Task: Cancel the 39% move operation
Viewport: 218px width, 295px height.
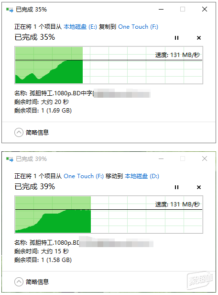Action: pyautogui.click(x=199, y=187)
